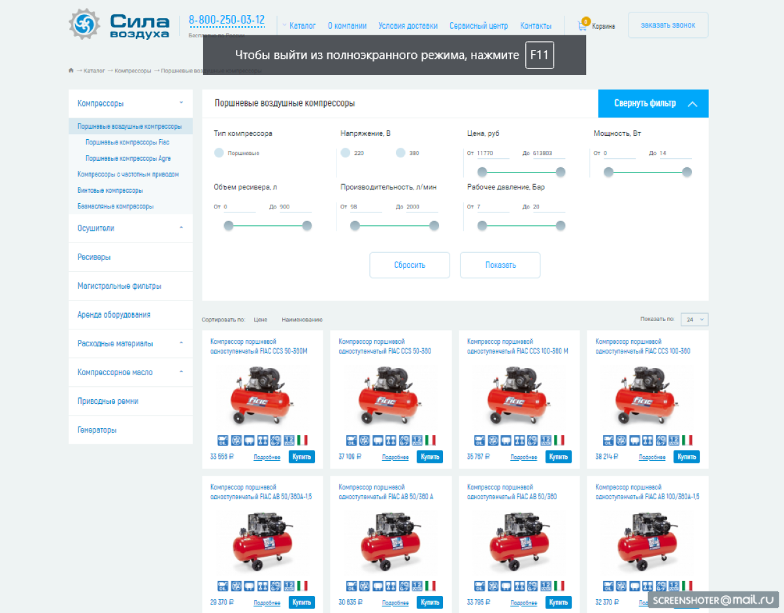Click Italy flag on FIAC CCS 50-380M card
Screen dimensions: 784x613
[x=302, y=440]
